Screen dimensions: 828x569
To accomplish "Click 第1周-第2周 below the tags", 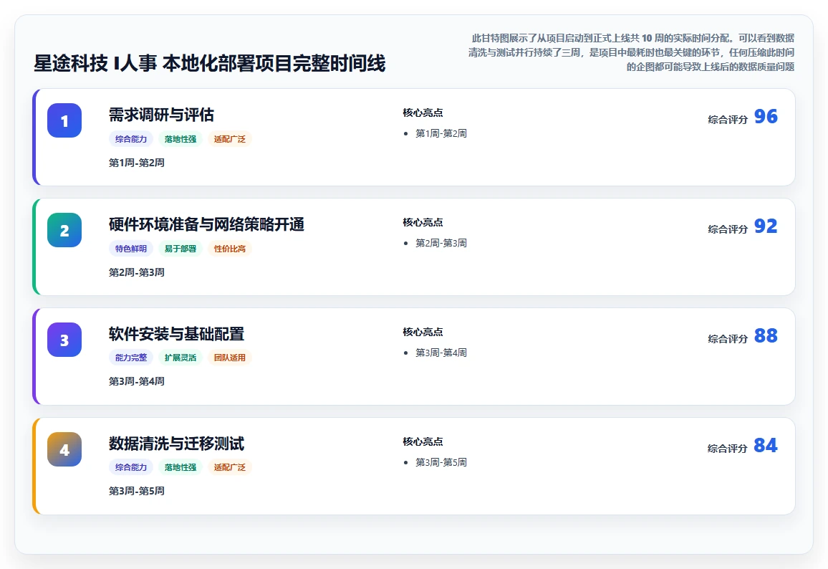I will [136, 163].
